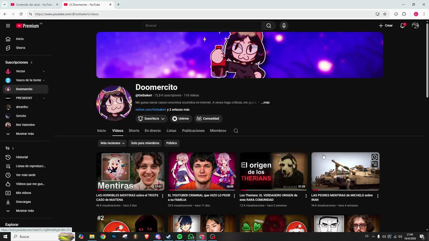Switch to En directo tab
The width and height of the screenshot is (429, 241).
(153, 131)
